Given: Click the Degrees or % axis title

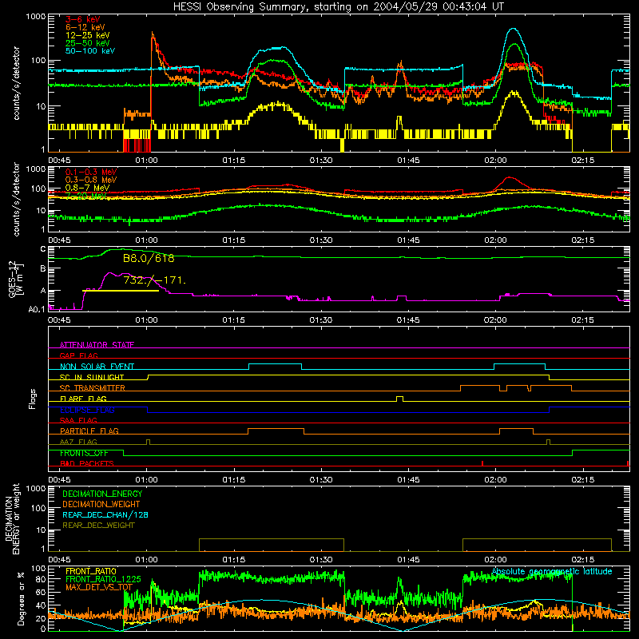Looking at the screenshot, I should (21, 599).
